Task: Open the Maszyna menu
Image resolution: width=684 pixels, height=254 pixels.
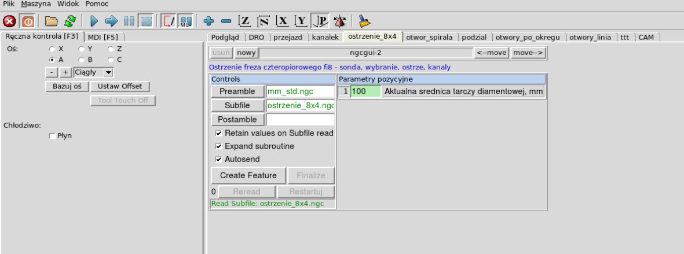Action: 36,4
